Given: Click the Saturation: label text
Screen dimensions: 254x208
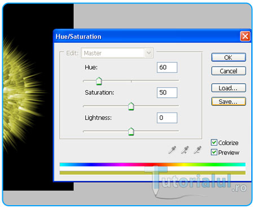Looking at the screenshot, I should pyautogui.click(x=99, y=92).
